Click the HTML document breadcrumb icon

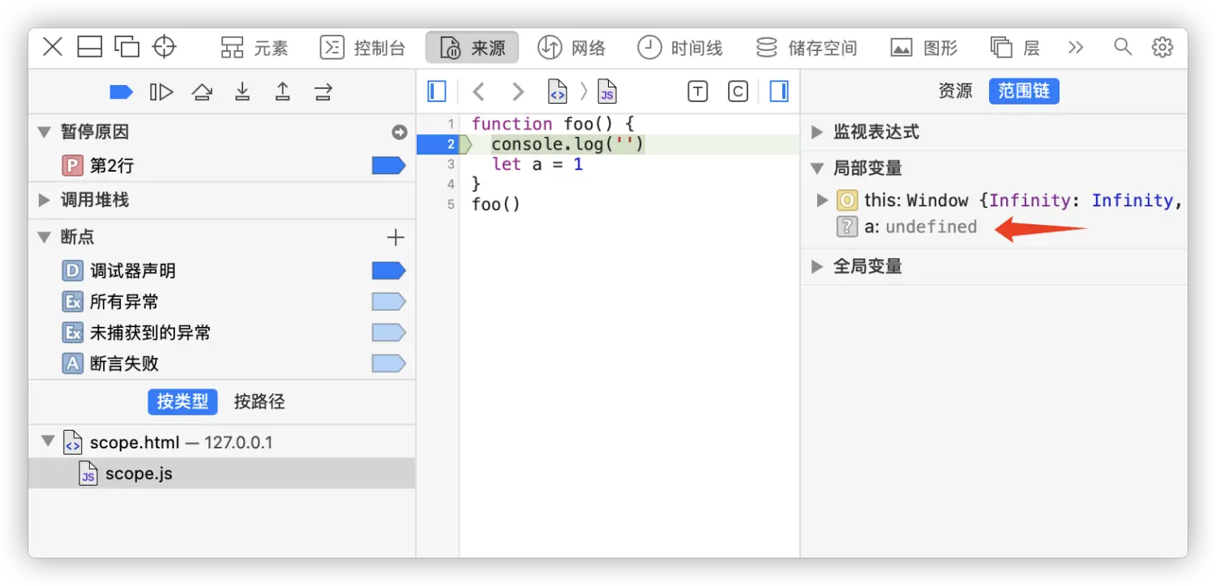click(557, 91)
